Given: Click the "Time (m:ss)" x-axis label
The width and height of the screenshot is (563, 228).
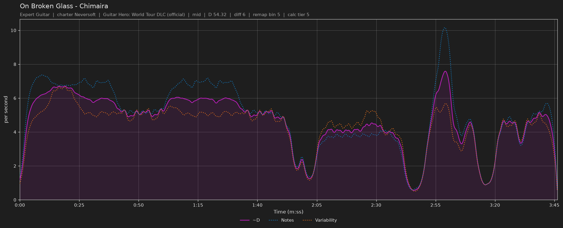Looking at the screenshot, I should pyautogui.click(x=288, y=212).
